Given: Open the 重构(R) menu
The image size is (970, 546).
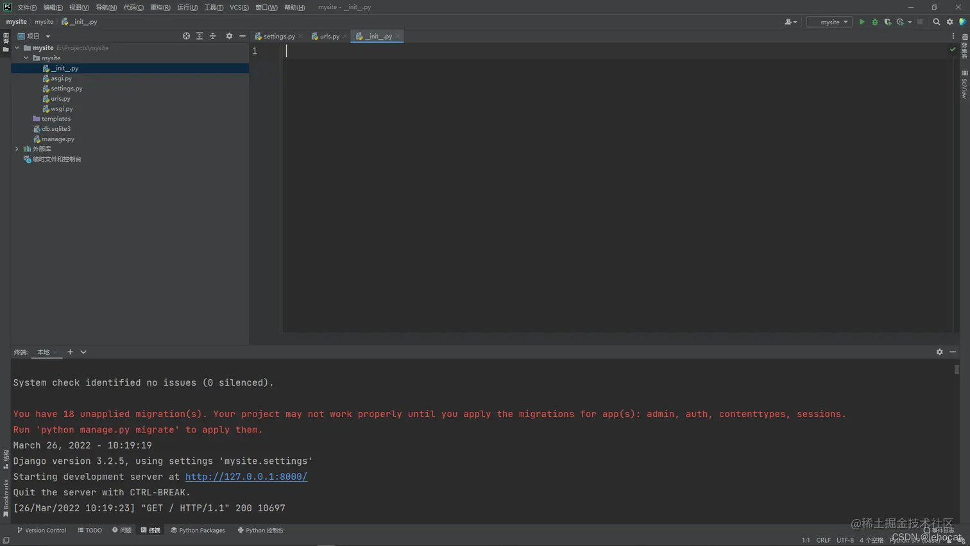Looking at the screenshot, I should [160, 7].
